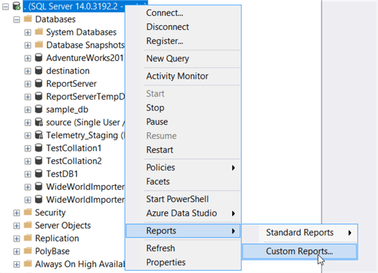The height and width of the screenshot is (273, 378).
Task: Open New Query from the context menu
Action: 183,58
